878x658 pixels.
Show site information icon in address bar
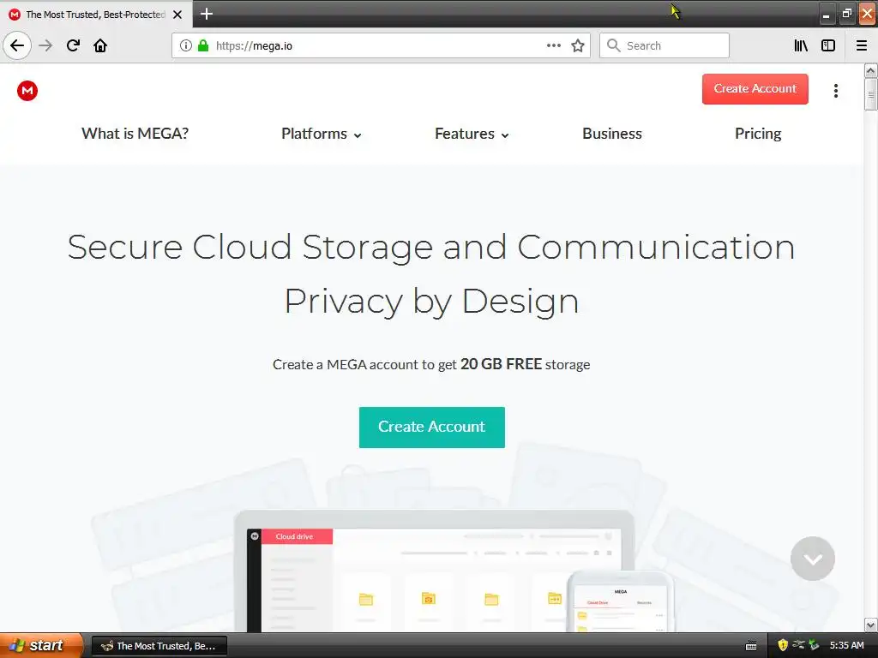pyautogui.click(x=186, y=45)
